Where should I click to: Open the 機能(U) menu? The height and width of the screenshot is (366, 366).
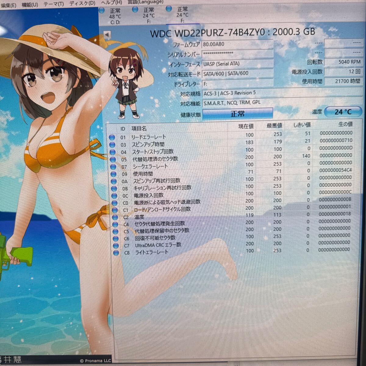30,5
